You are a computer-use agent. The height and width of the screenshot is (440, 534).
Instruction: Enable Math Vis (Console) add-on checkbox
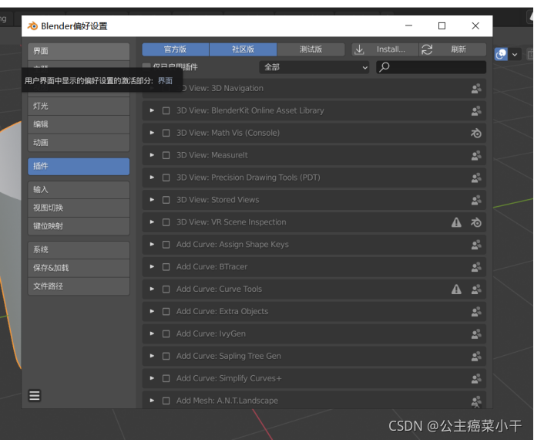[x=166, y=133]
